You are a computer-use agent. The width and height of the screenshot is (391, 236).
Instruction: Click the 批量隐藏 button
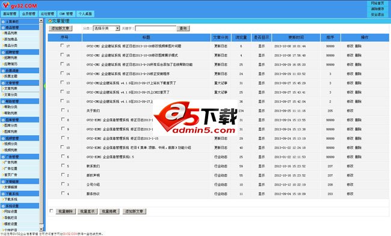point(109,211)
